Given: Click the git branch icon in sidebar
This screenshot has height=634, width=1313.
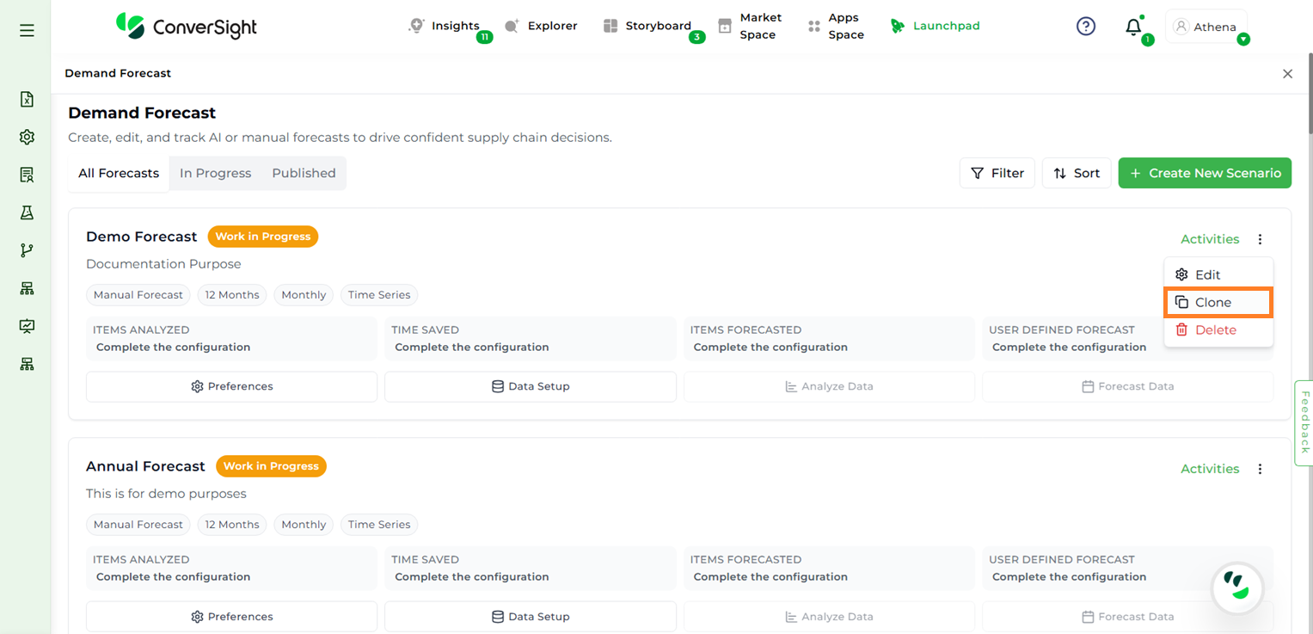Looking at the screenshot, I should 27,250.
